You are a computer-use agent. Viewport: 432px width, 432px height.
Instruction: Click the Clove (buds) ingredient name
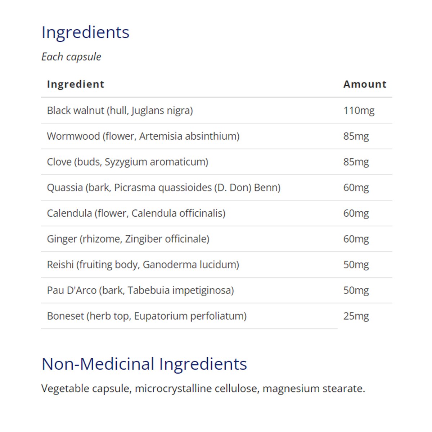tap(127, 162)
